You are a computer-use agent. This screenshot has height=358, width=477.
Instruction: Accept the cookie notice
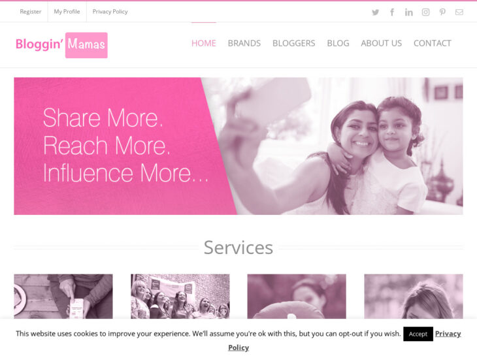(418, 334)
